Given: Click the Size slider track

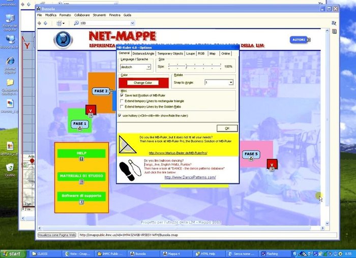Looking at the screenshot, I should pos(195,67).
